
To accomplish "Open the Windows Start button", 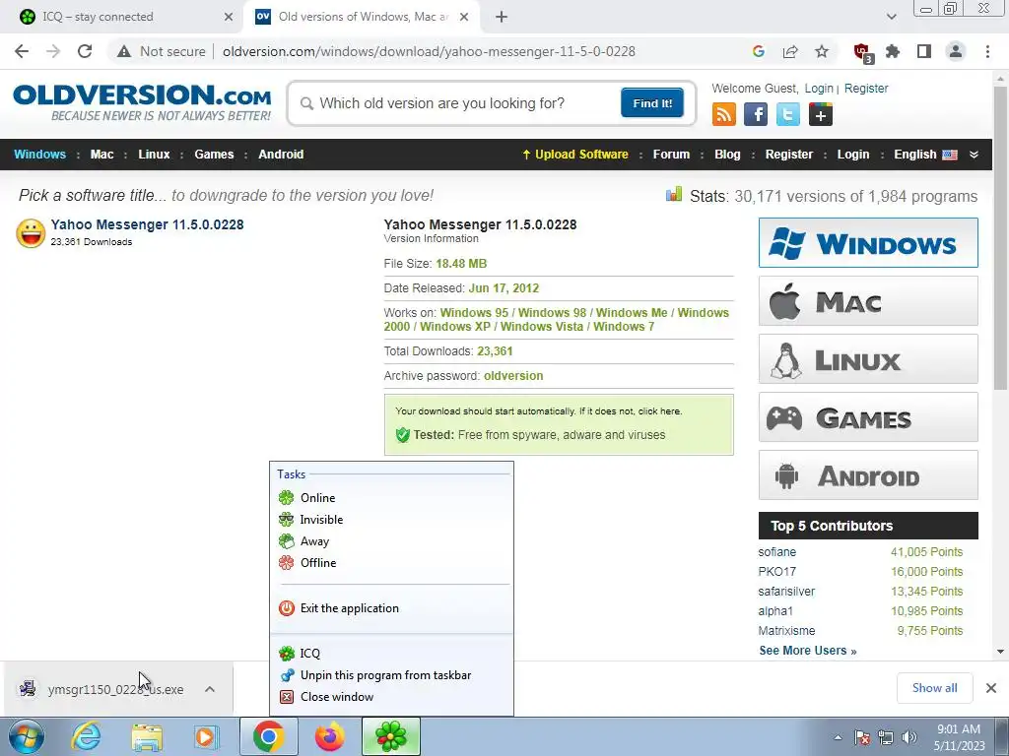I will pyautogui.click(x=25, y=736).
